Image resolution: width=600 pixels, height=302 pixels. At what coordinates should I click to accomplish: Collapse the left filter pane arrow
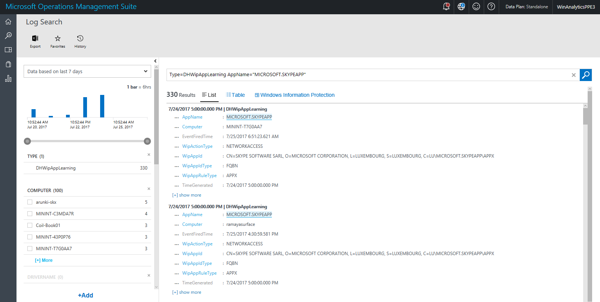155,61
